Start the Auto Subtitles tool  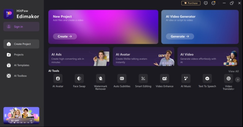[122, 79]
